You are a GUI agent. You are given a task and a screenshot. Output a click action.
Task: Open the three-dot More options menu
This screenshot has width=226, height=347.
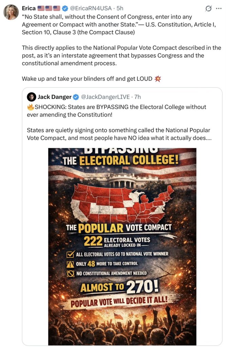click(219, 8)
